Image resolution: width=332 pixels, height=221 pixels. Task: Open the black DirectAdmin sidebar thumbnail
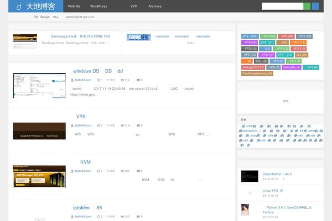(250, 176)
